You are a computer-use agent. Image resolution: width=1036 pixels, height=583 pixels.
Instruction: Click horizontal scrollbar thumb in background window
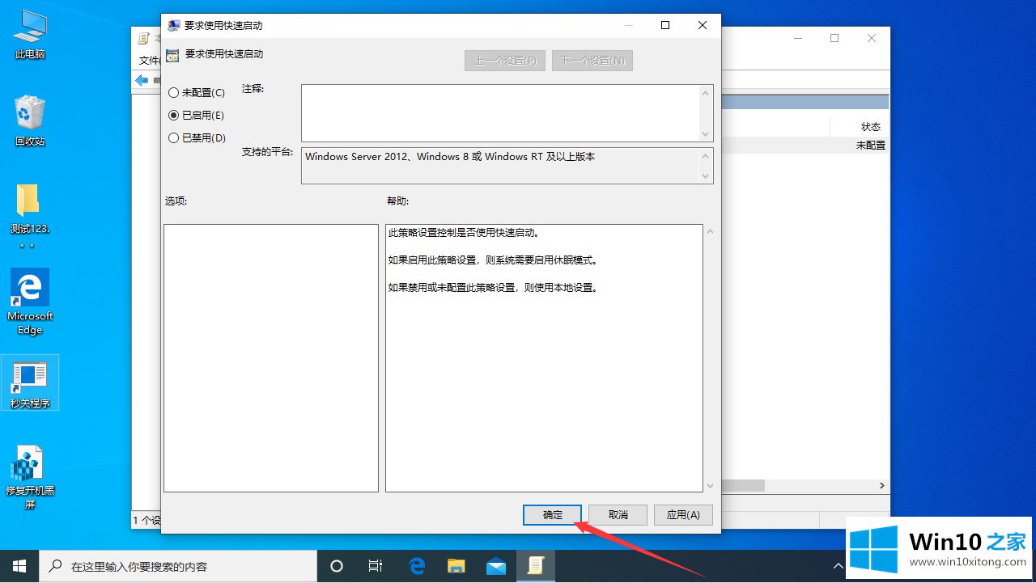coord(743,486)
